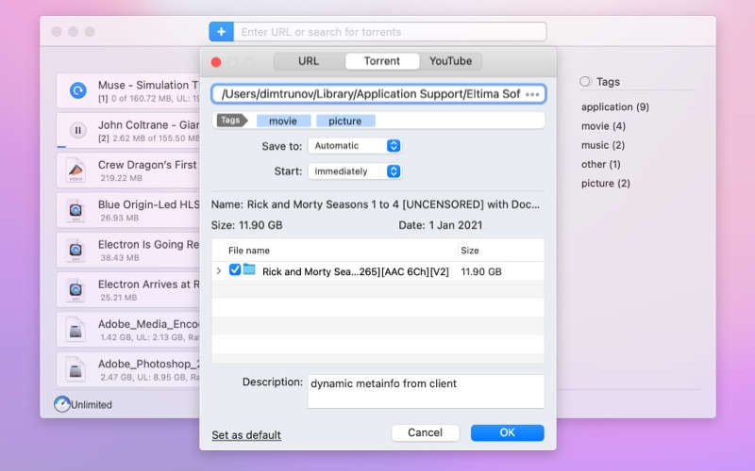Click the Description text area

(x=426, y=391)
